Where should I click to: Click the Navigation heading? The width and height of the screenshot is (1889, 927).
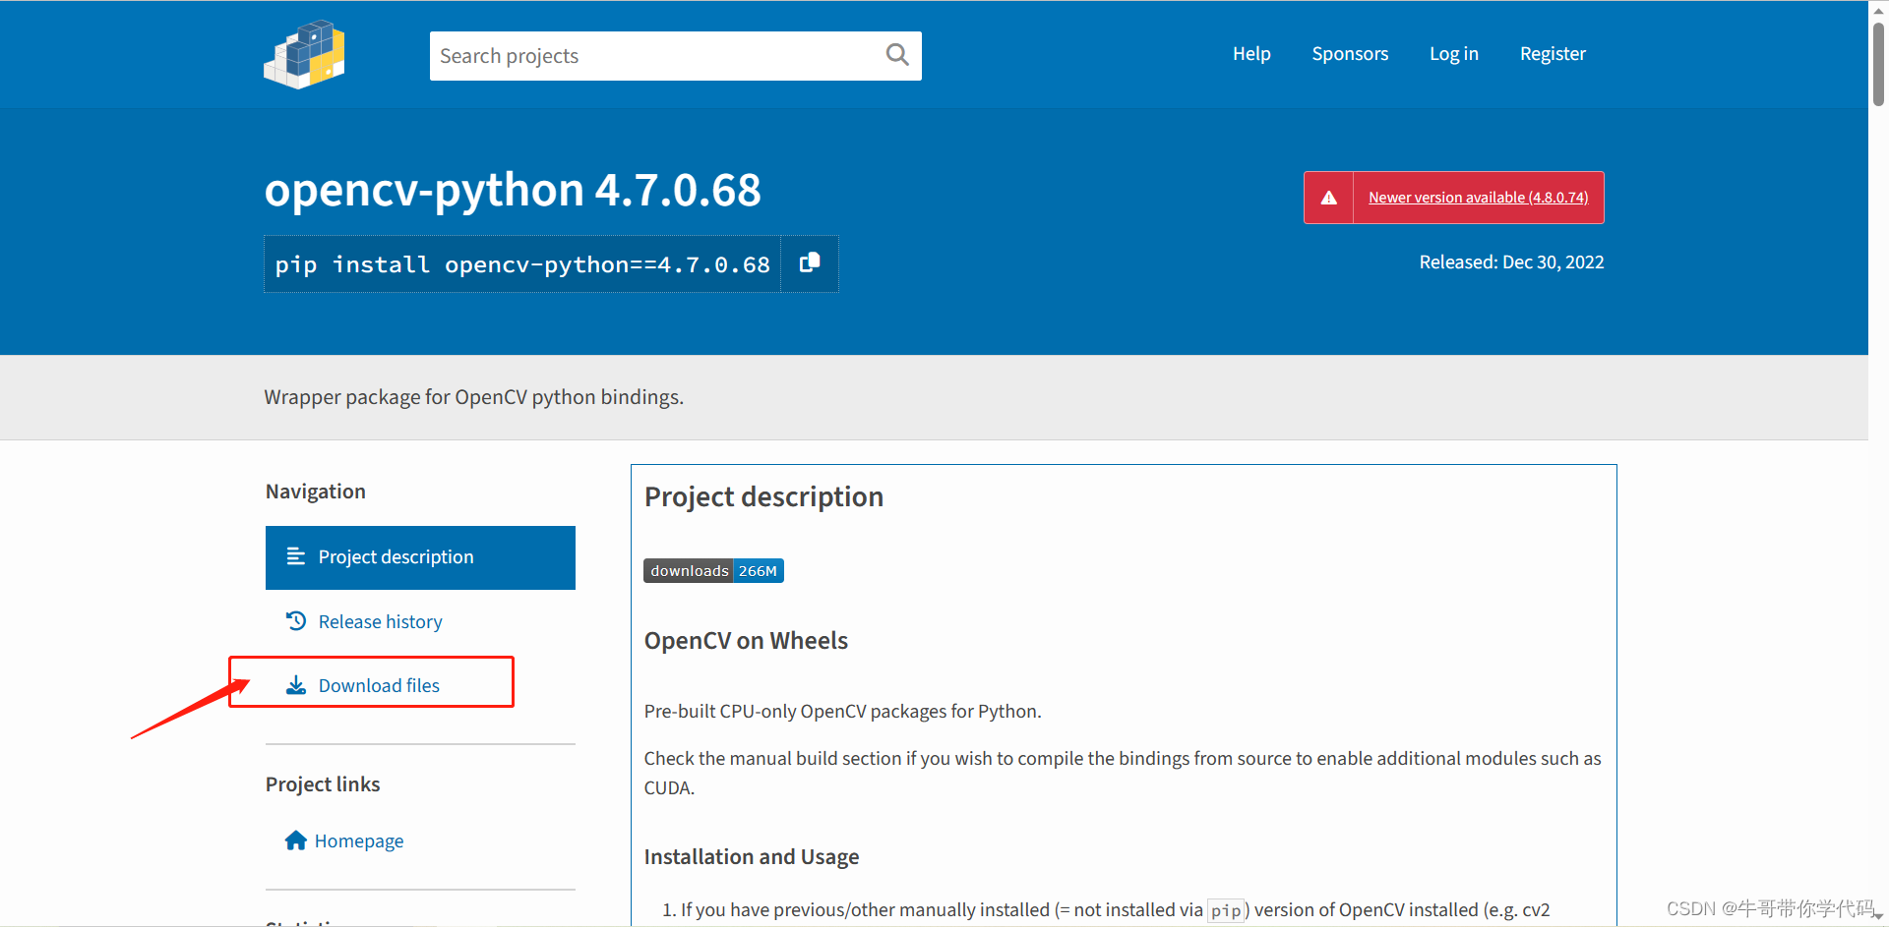click(x=316, y=492)
